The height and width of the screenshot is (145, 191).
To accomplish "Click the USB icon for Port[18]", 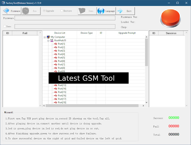I will coord(56,102).
